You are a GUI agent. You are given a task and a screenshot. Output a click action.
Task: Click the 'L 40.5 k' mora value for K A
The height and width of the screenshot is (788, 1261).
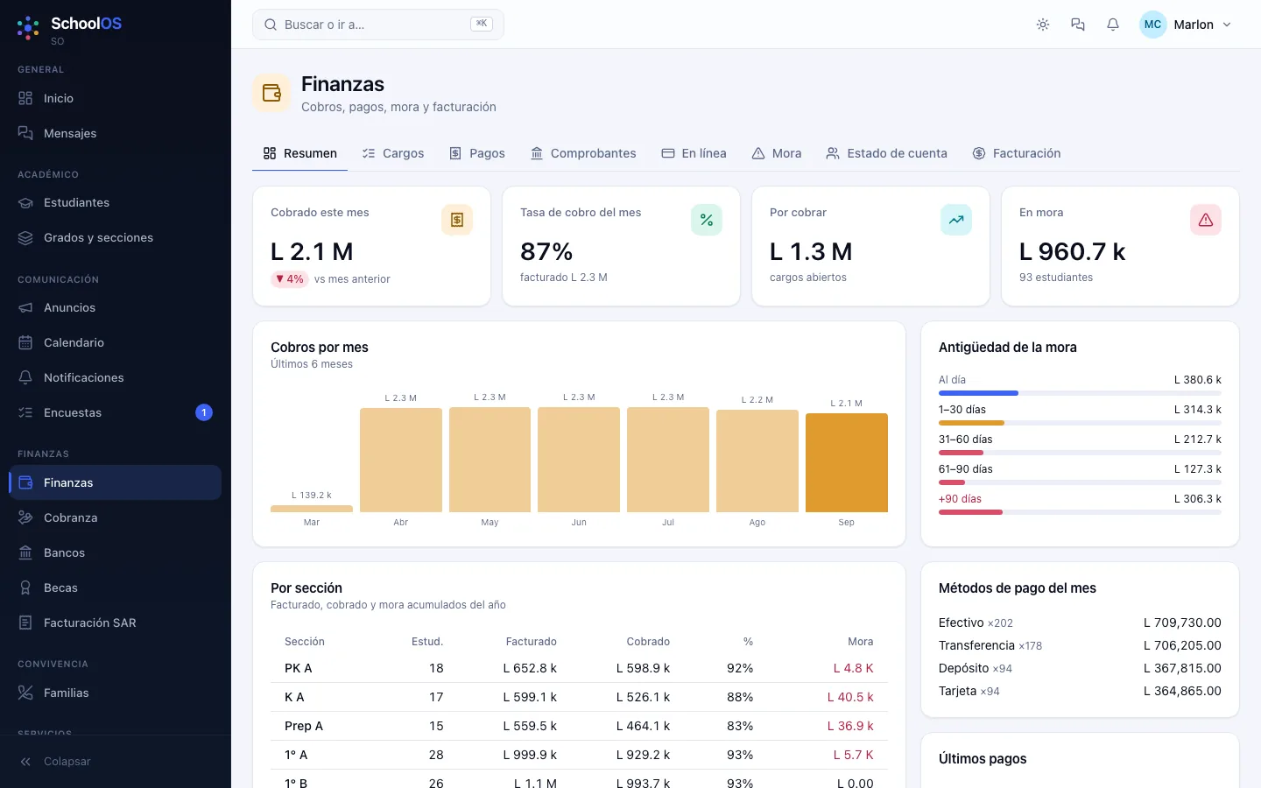(850, 697)
